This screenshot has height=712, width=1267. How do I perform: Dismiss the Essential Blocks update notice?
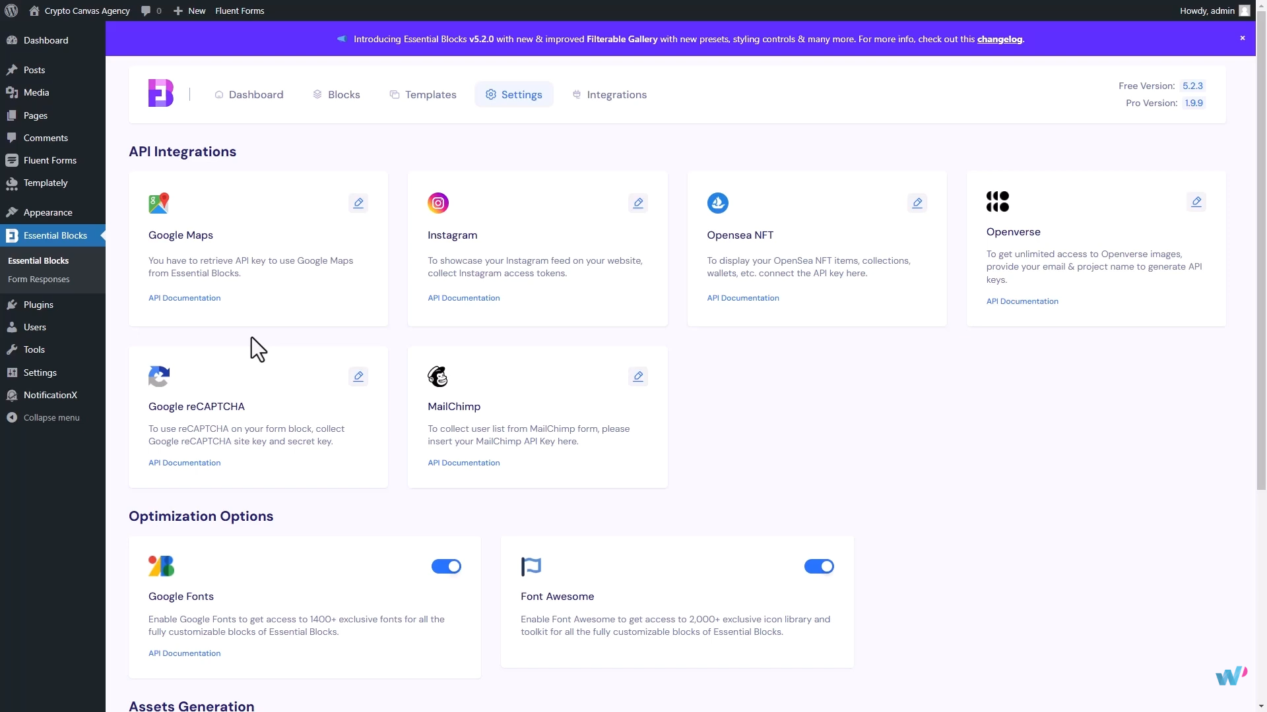(1243, 38)
